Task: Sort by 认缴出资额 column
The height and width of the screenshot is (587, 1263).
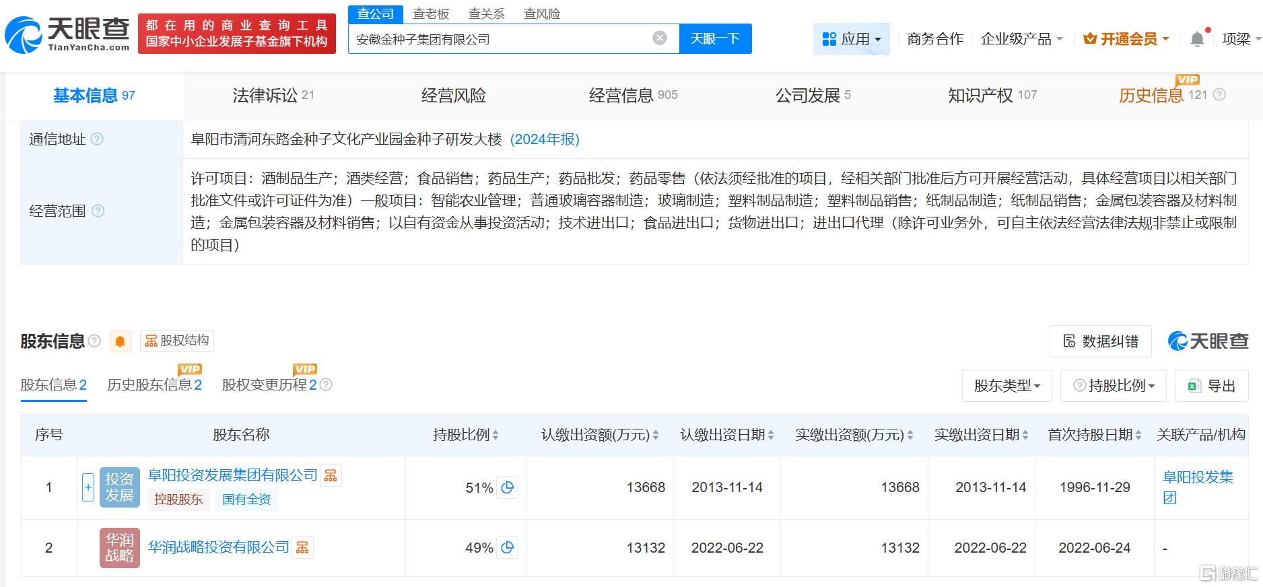Action: [656, 436]
